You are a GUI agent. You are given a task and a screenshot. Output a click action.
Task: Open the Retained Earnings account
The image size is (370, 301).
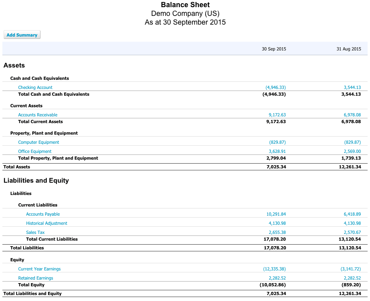tap(35, 278)
